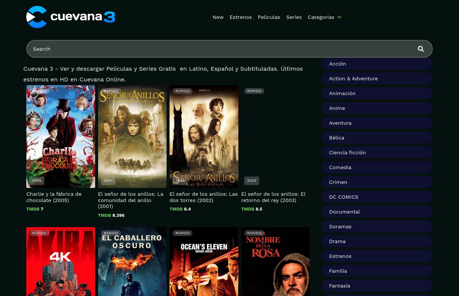The height and width of the screenshot is (296, 459).
Task: Open the DC COMICS category
Action: click(377, 197)
